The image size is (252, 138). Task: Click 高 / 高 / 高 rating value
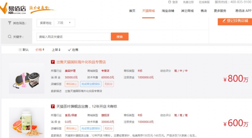click(181, 115)
